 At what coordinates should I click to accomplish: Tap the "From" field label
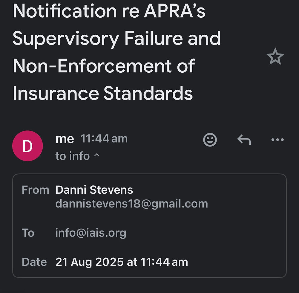pyautogui.click(x=35, y=190)
